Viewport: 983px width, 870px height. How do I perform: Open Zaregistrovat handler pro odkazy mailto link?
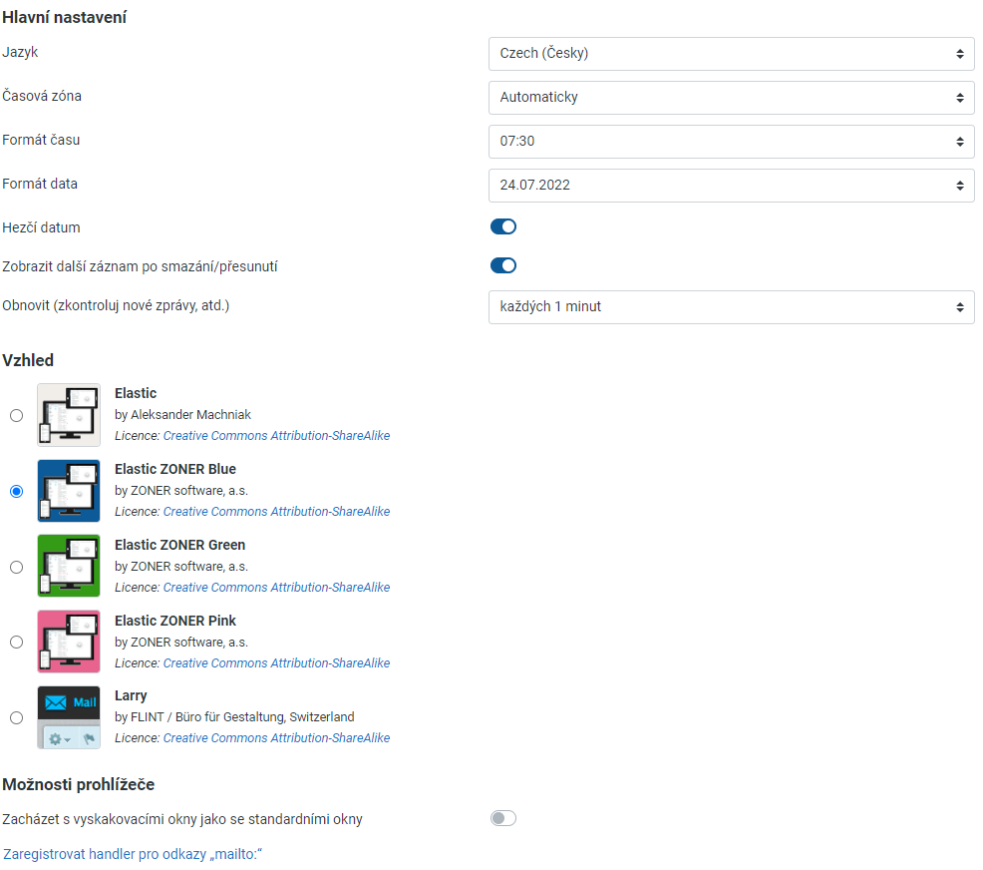coord(133,854)
